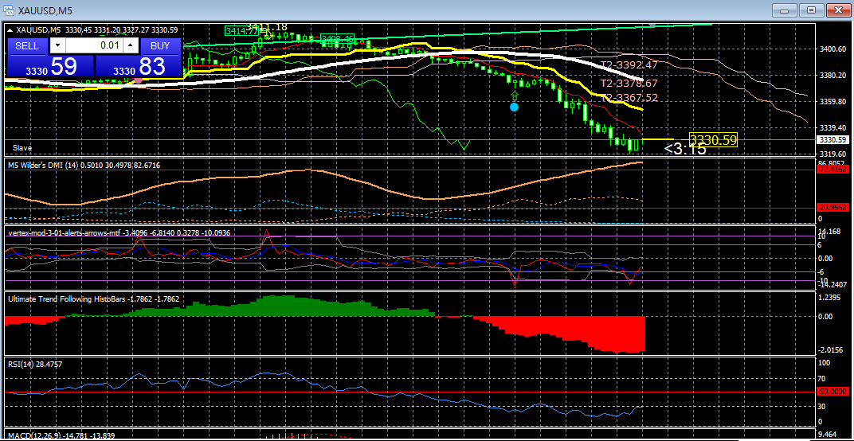Decrease trade volume with the down arrow
This screenshot has width=854, height=441.
click(58, 45)
